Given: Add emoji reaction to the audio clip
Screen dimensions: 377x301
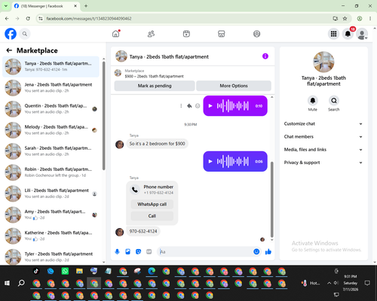Looking at the screenshot, I should (198, 106).
